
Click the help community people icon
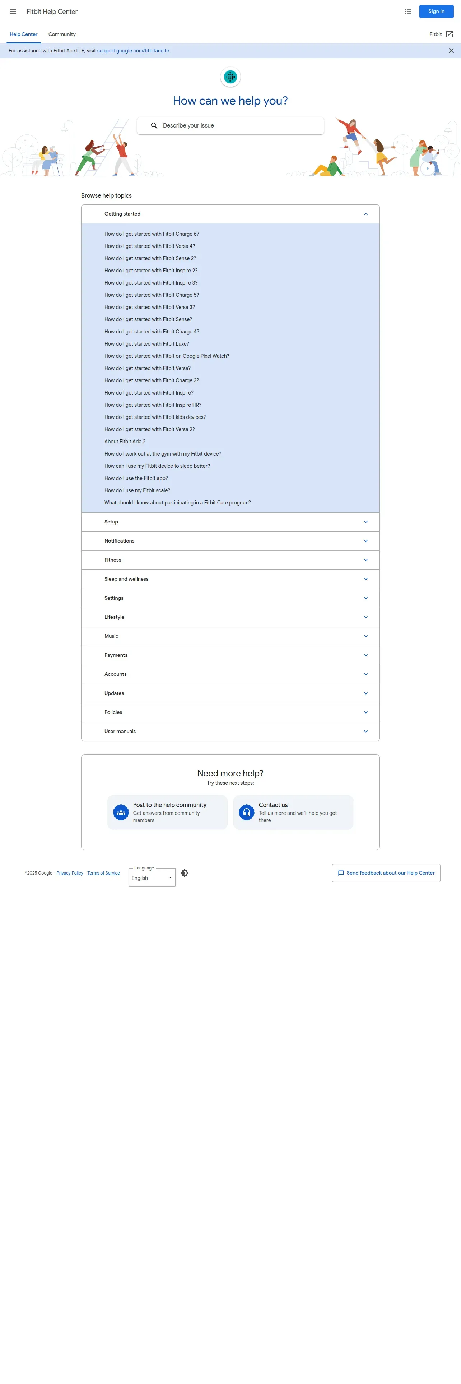tap(121, 812)
